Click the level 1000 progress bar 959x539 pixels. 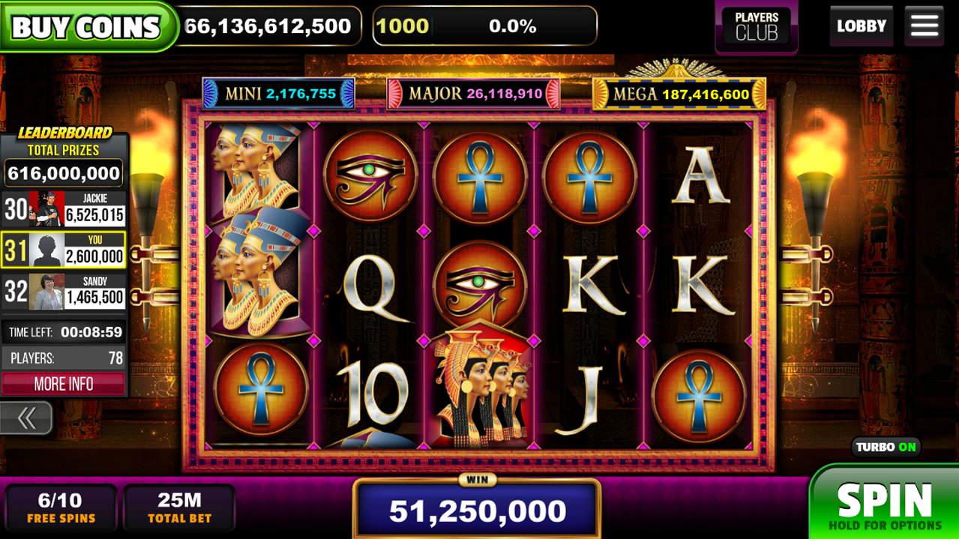[x=484, y=26]
